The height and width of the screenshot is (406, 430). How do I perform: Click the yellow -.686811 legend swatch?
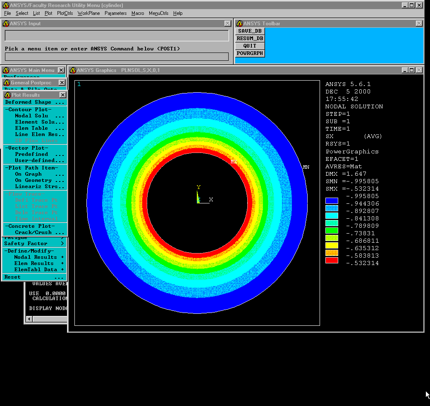click(332, 245)
